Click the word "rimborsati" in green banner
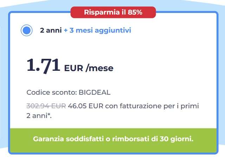Screen dimensions: 225x159 click(127, 139)
